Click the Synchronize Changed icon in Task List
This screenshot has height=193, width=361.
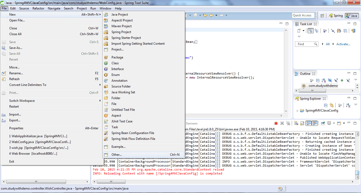pyautogui.click(x=353, y=31)
